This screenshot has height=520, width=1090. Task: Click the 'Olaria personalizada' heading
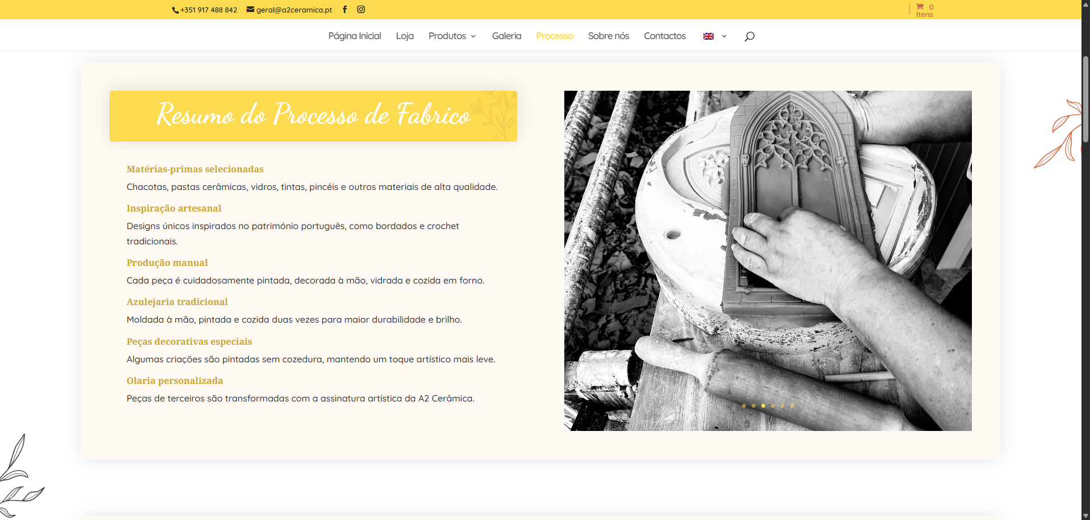pos(175,381)
